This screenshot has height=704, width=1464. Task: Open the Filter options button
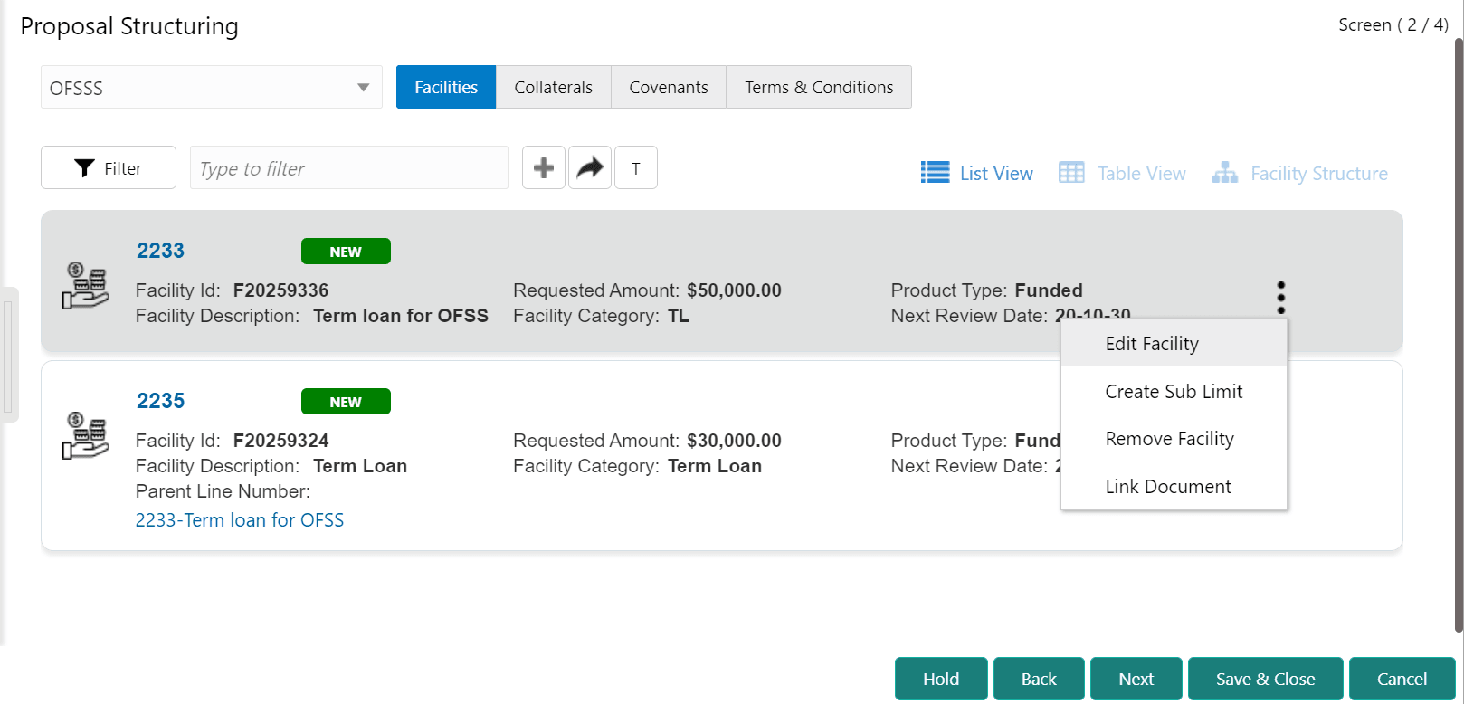point(109,168)
